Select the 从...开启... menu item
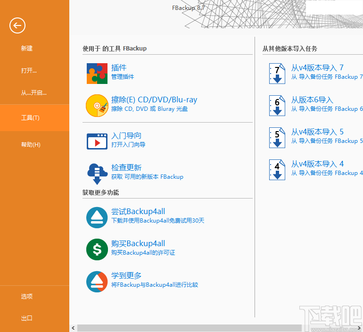Screen dimensions: 363x332 pyautogui.click(x=34, y=93)
